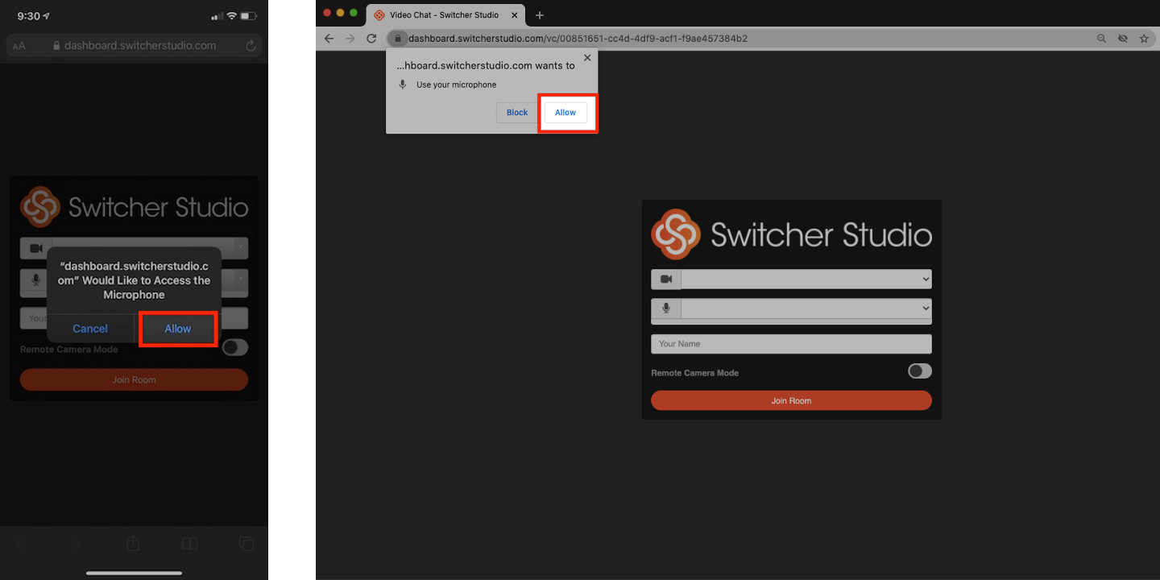Open the microphone source dropdown in Chrome
This screenshot has height=580, width=1160.
806,308
